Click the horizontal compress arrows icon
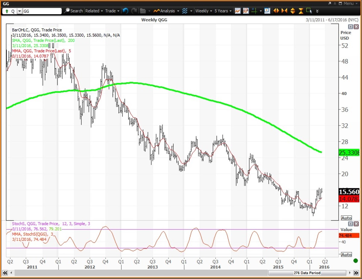This screenshot has height=279, width=362. coord(284,11)
